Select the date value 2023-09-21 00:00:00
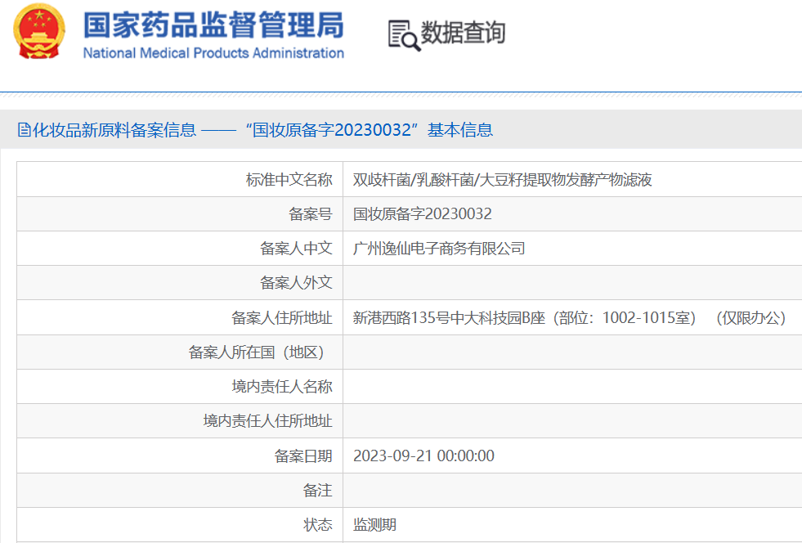The image size is (802, 543). click(423, 455)
